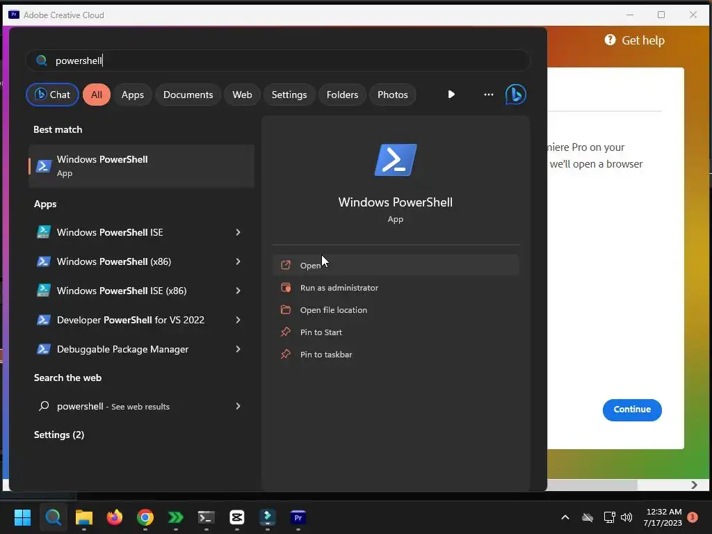Click the cloud sync tray icon
The image size is (712, 534).
click(588, 517)
